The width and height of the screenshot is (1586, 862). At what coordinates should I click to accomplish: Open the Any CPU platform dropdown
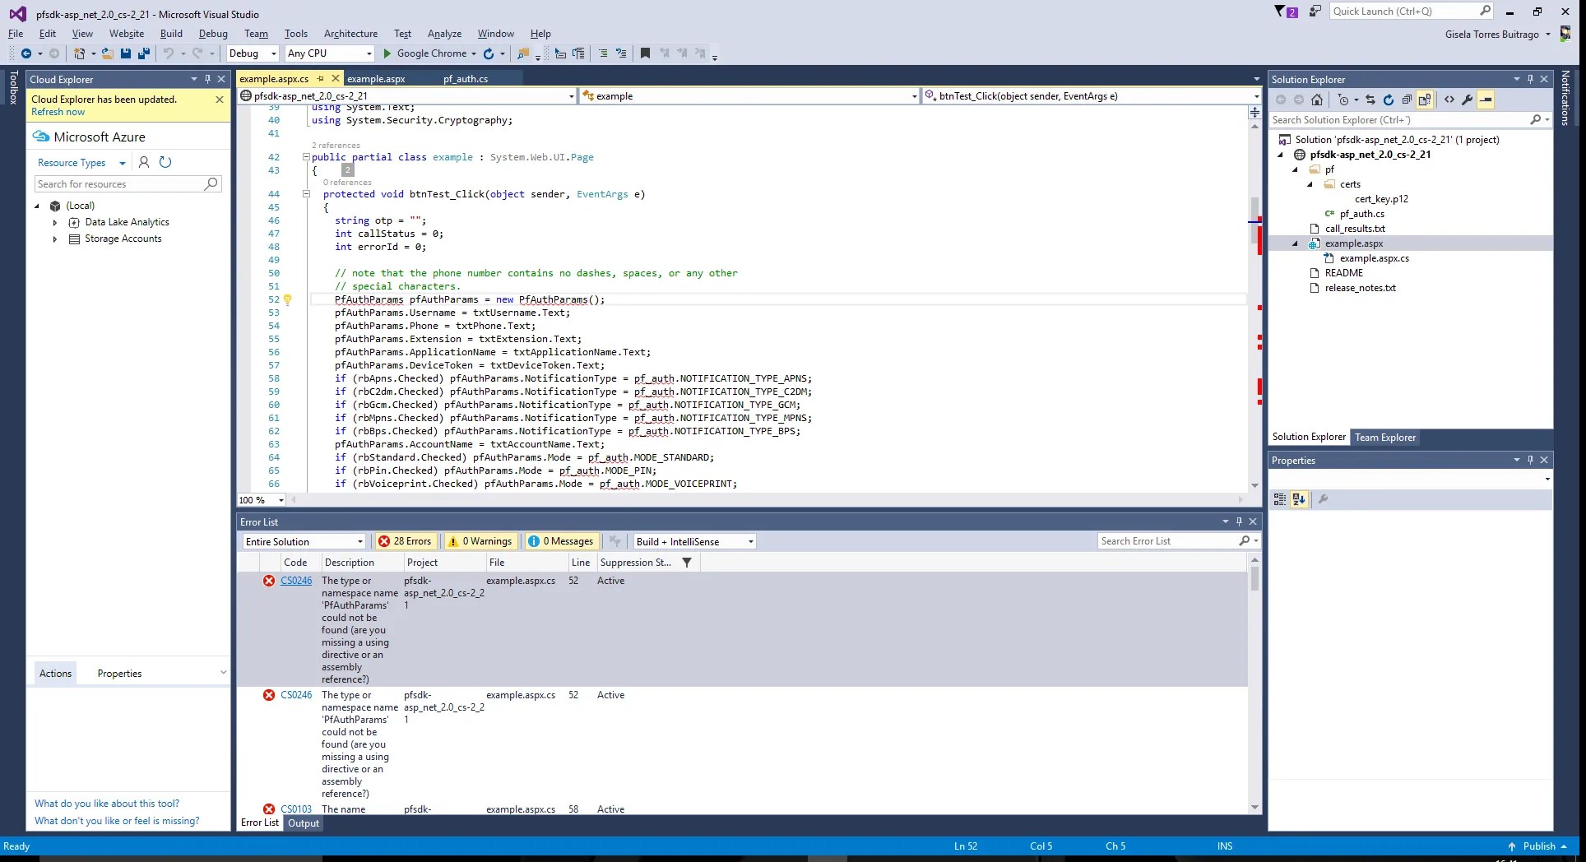pyautogui.click(x=330, y=53)
